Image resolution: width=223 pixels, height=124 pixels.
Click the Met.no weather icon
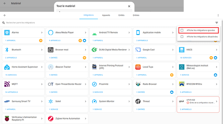tap(182, 67)
